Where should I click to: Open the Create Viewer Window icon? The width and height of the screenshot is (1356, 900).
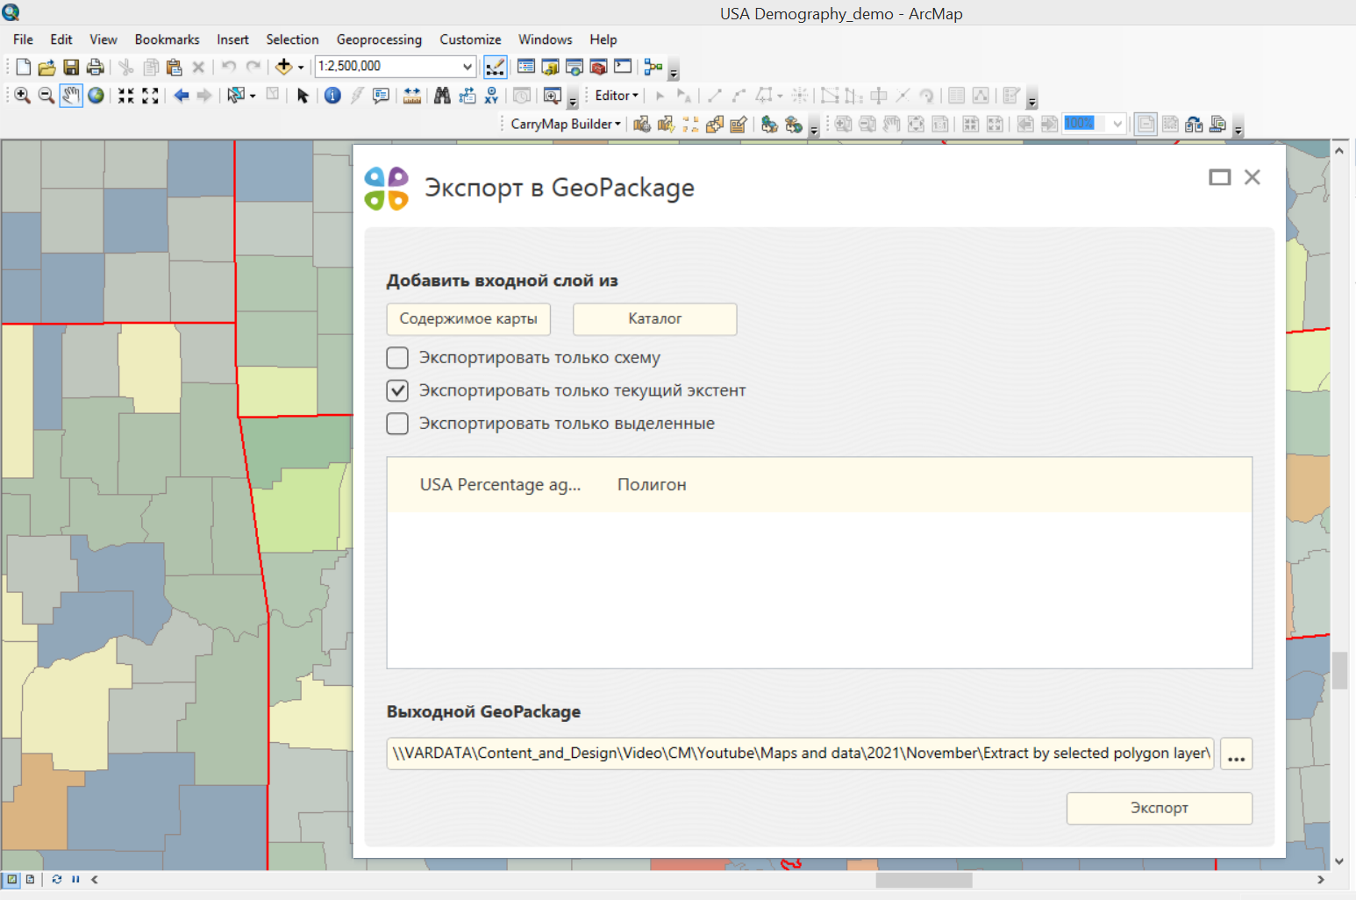click(x=552, y=96)
